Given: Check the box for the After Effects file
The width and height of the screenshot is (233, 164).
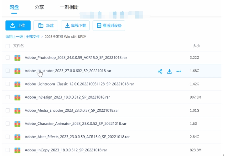Looking at the screenshot, I should (x=8, y=137).
